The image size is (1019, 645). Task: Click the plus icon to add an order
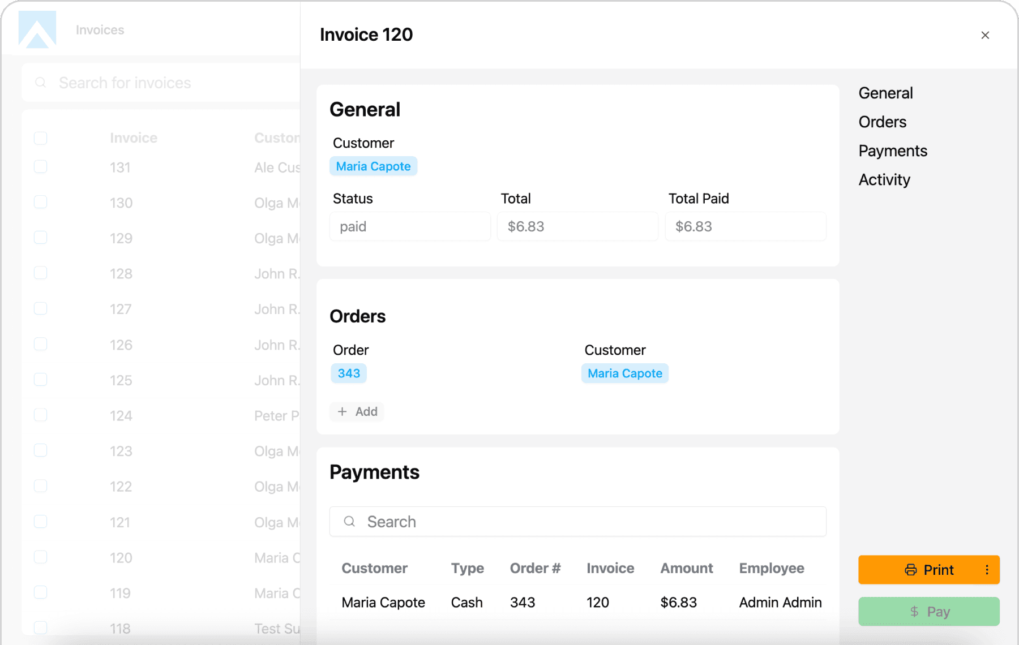tap(344, 411)
